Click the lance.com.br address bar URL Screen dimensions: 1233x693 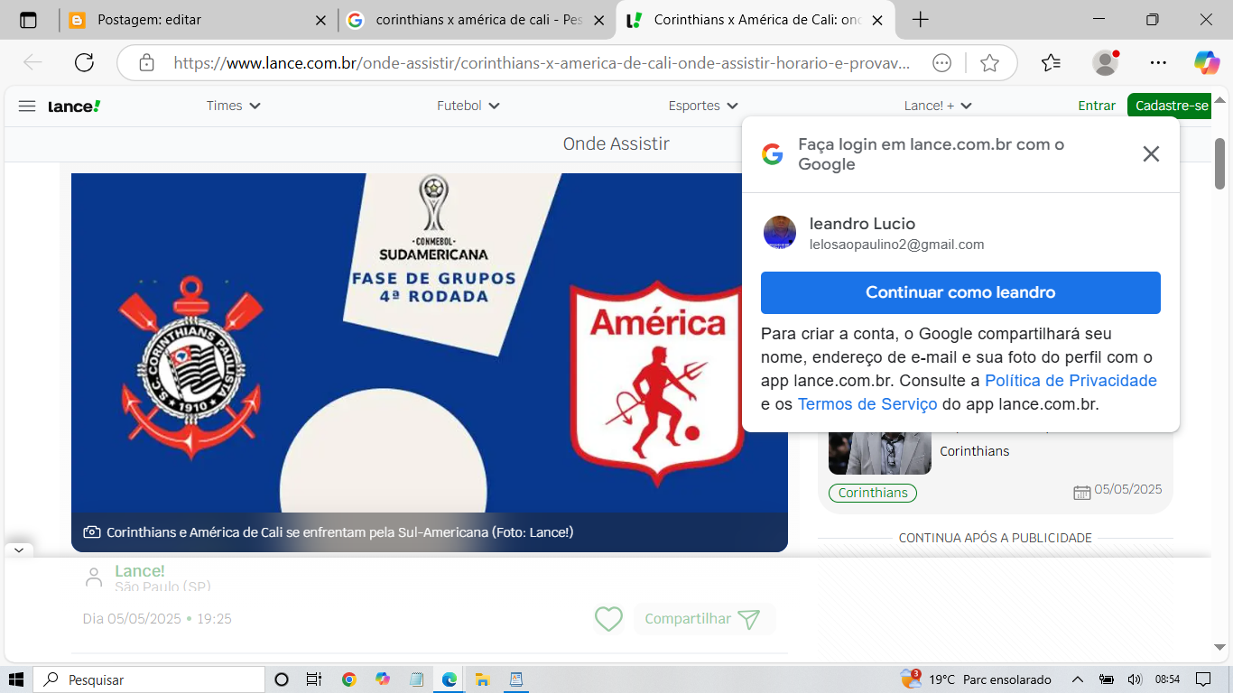[x=542, y=63]
